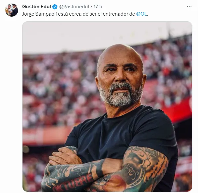Open the tweet timestamp 17 h

[98, 7]
